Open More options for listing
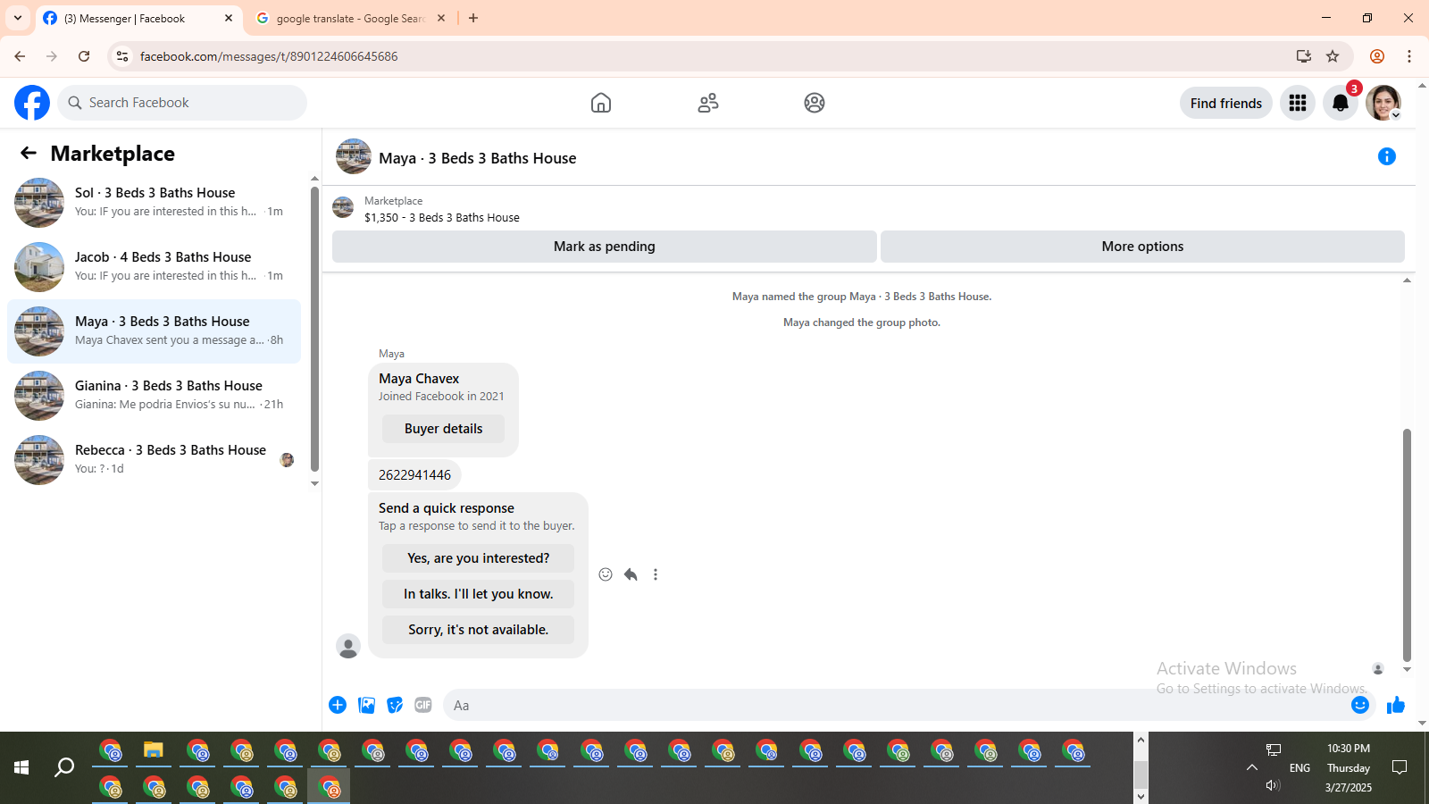 point(1142,247)
